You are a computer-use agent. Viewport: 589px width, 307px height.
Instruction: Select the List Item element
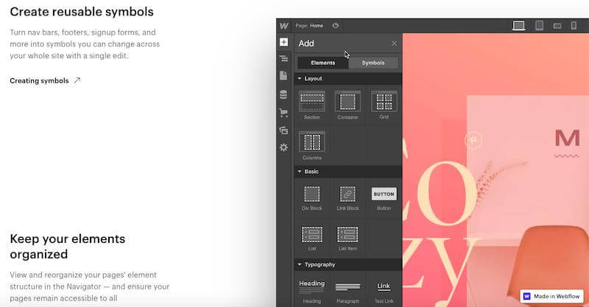coord(348,239)
